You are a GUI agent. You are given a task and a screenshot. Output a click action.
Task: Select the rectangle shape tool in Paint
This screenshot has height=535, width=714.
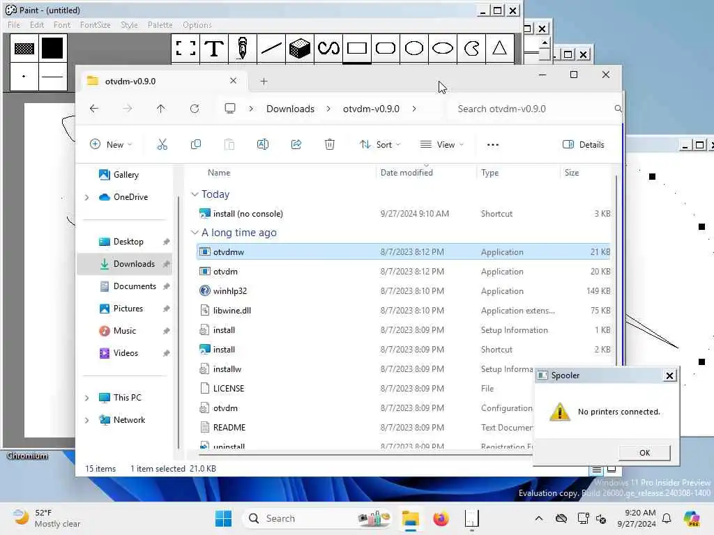(356, 48)
